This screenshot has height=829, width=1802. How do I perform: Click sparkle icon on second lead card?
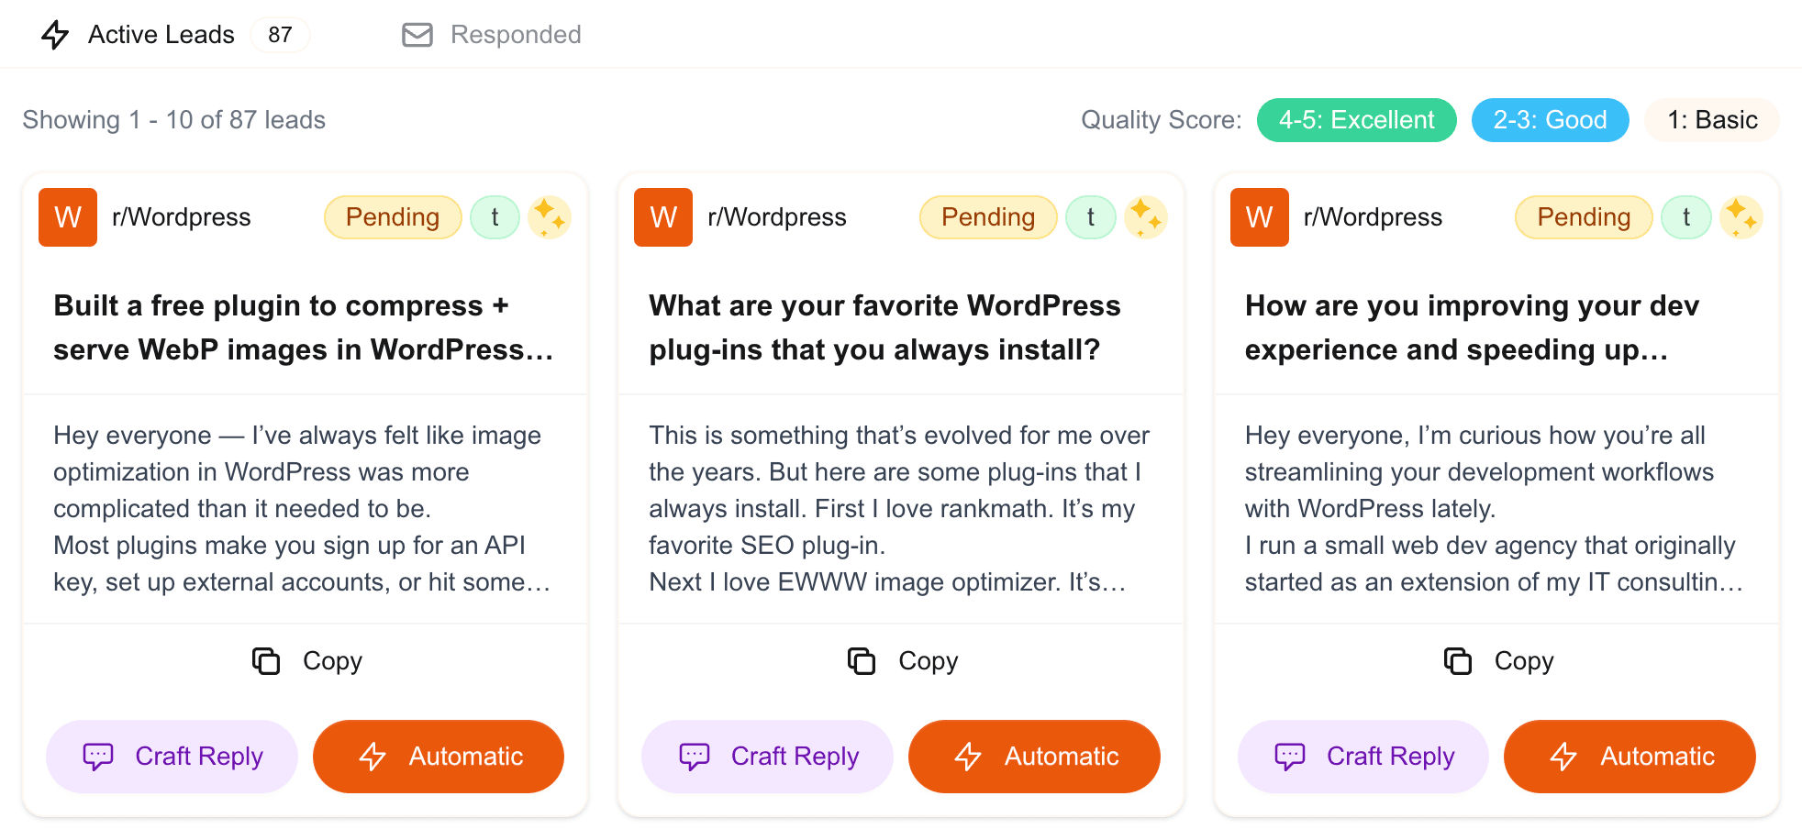click(x=1145, y=217)
